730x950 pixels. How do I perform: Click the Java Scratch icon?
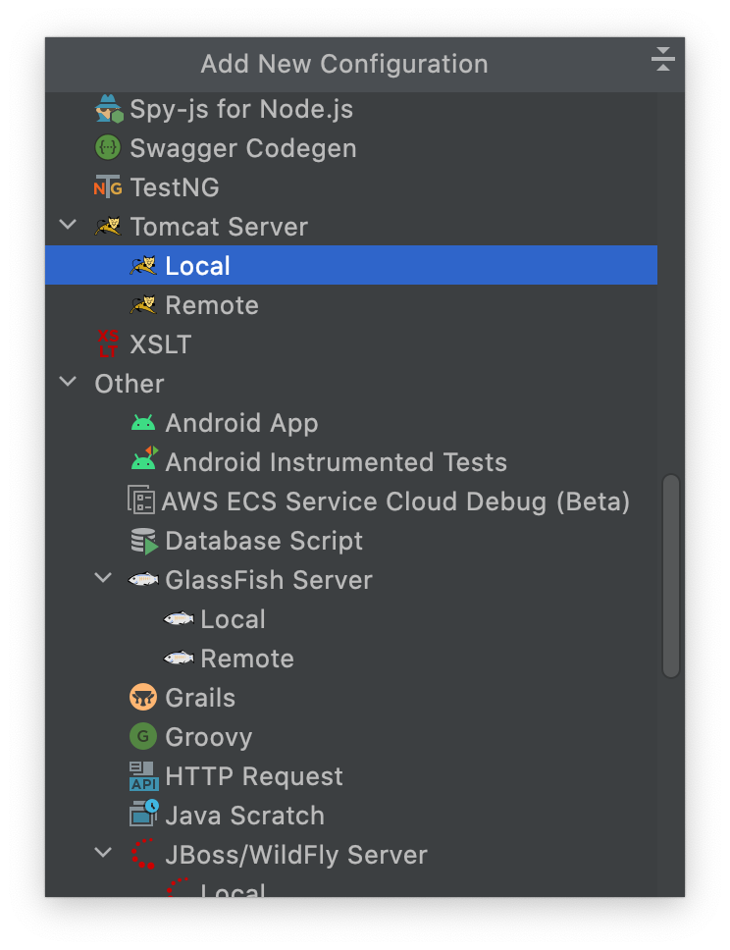[x=143, y=814]
